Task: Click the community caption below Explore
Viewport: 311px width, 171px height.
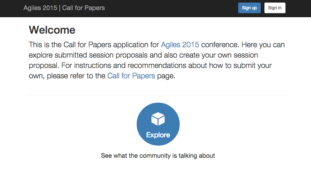Action: click(x=158, y=156)
